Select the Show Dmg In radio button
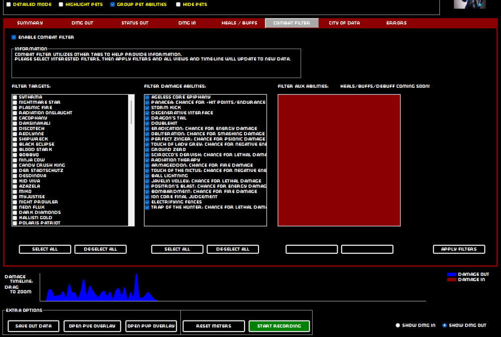Image resolution: width=501 pixels, height=337 pixels. pyautogui.click(x=398, y=325)
